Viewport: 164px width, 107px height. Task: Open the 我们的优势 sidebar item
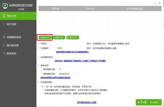[18, 45]
